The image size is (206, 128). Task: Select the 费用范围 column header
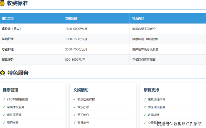point(71,19)
